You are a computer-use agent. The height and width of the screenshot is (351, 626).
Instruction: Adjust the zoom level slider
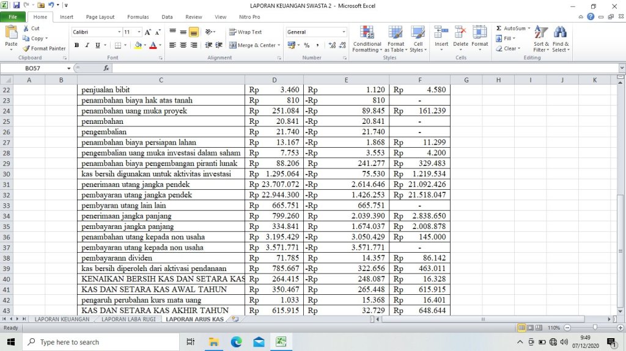pos(594,328)
